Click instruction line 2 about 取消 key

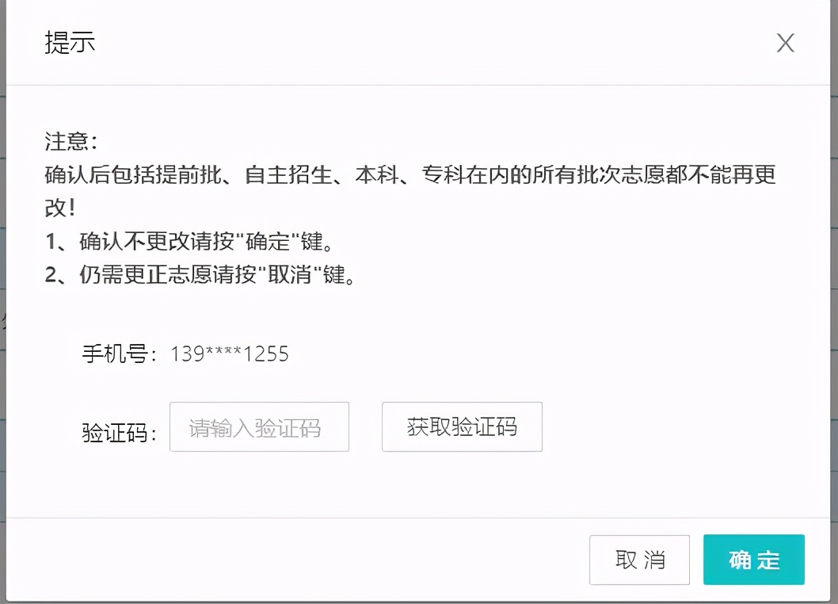(x=201, y=274)
